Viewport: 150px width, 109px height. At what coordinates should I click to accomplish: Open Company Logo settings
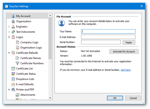pos(29,42)
